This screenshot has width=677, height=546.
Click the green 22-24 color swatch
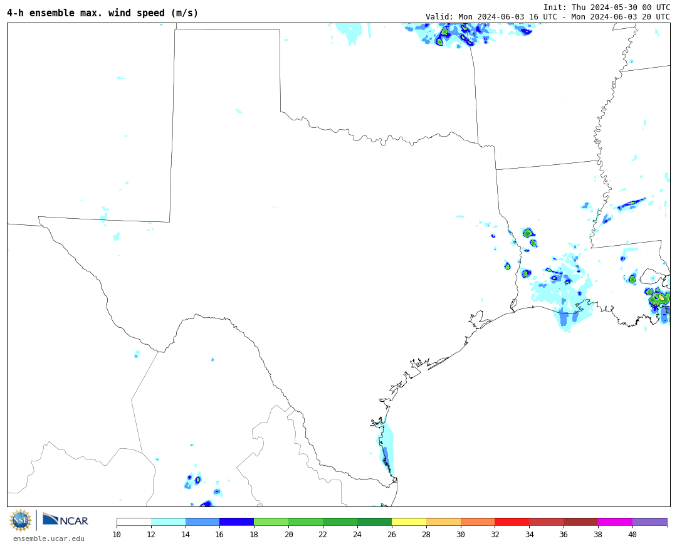[x=340, y=522]
